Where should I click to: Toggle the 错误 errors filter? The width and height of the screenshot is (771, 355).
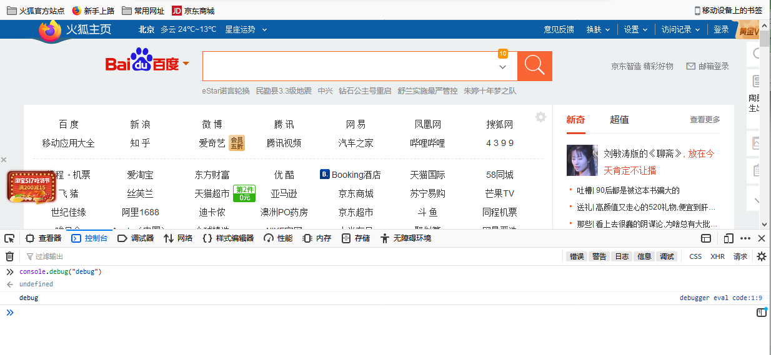(x=576, y=256)
